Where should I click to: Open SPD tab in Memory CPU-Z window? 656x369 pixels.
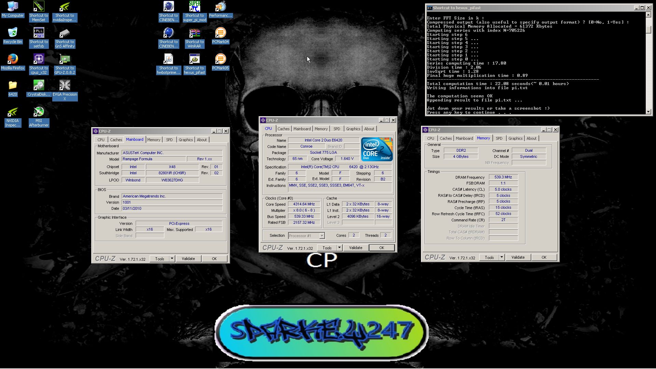499,138
